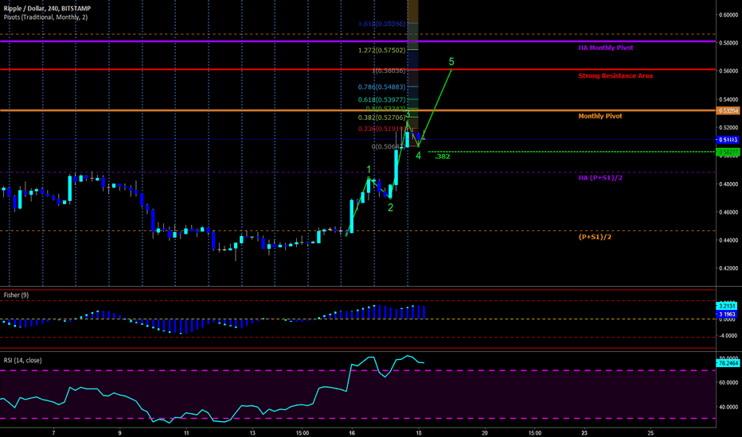This screenshot has height=437, width=742.
Task: Click the purple HA (P+S1)/2 label
Action: click(600, 178)
